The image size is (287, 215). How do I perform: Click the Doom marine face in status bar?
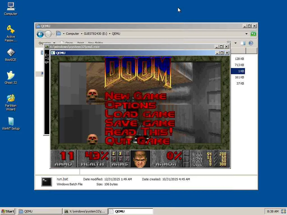pyautogui.click(x=140, y=159)
